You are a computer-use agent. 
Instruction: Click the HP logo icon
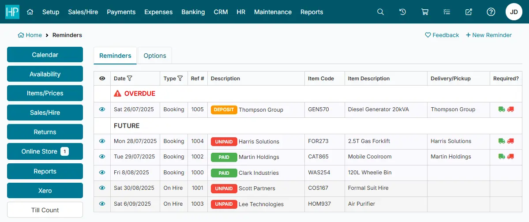(12, 12)
